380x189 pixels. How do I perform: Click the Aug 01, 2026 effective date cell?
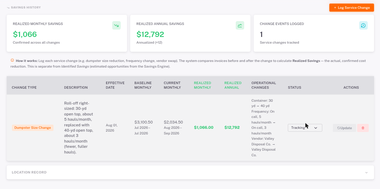[x=112, y=128]
